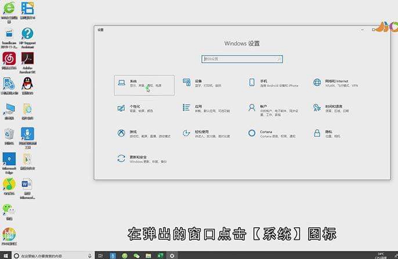Select the colorful image app desktop icon

tap(9, 236)
